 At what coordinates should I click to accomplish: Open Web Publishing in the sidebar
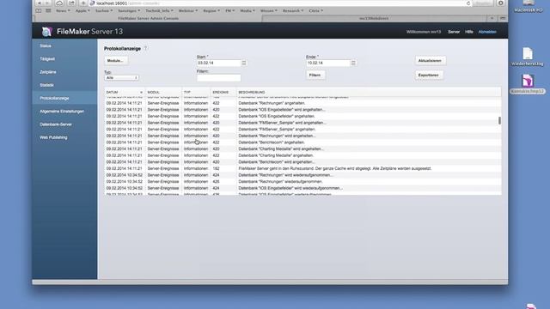[64, 137]
